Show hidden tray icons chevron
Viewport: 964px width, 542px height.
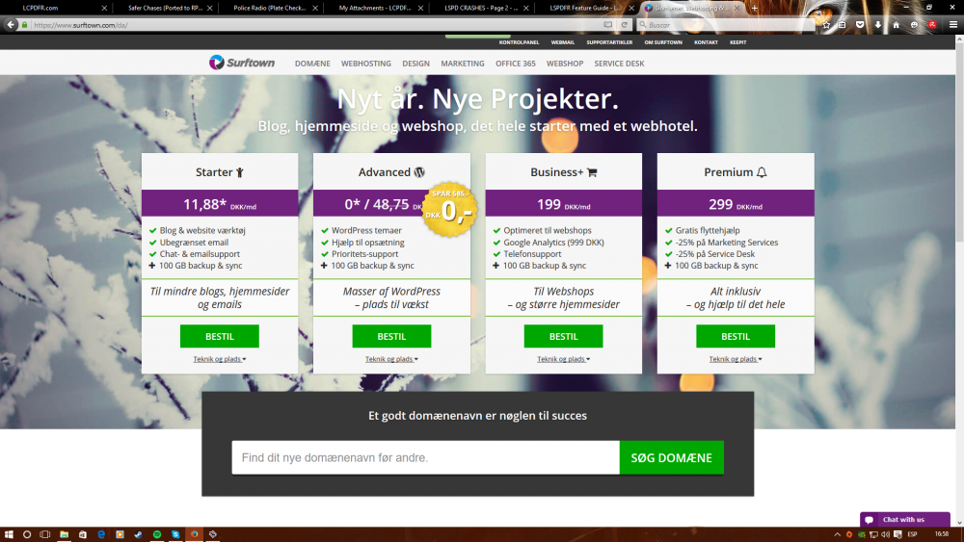coord(837,534)
